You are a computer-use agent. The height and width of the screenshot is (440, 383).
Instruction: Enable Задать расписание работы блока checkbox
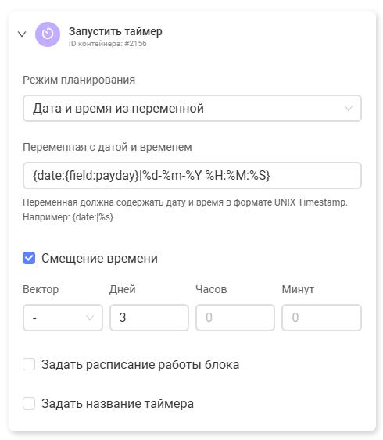(x=29, y=364)
